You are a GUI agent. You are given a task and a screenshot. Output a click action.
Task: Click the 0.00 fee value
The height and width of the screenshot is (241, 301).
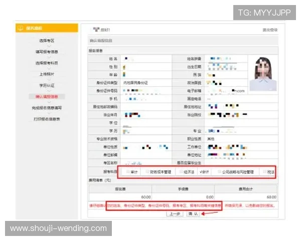point(210,197)
